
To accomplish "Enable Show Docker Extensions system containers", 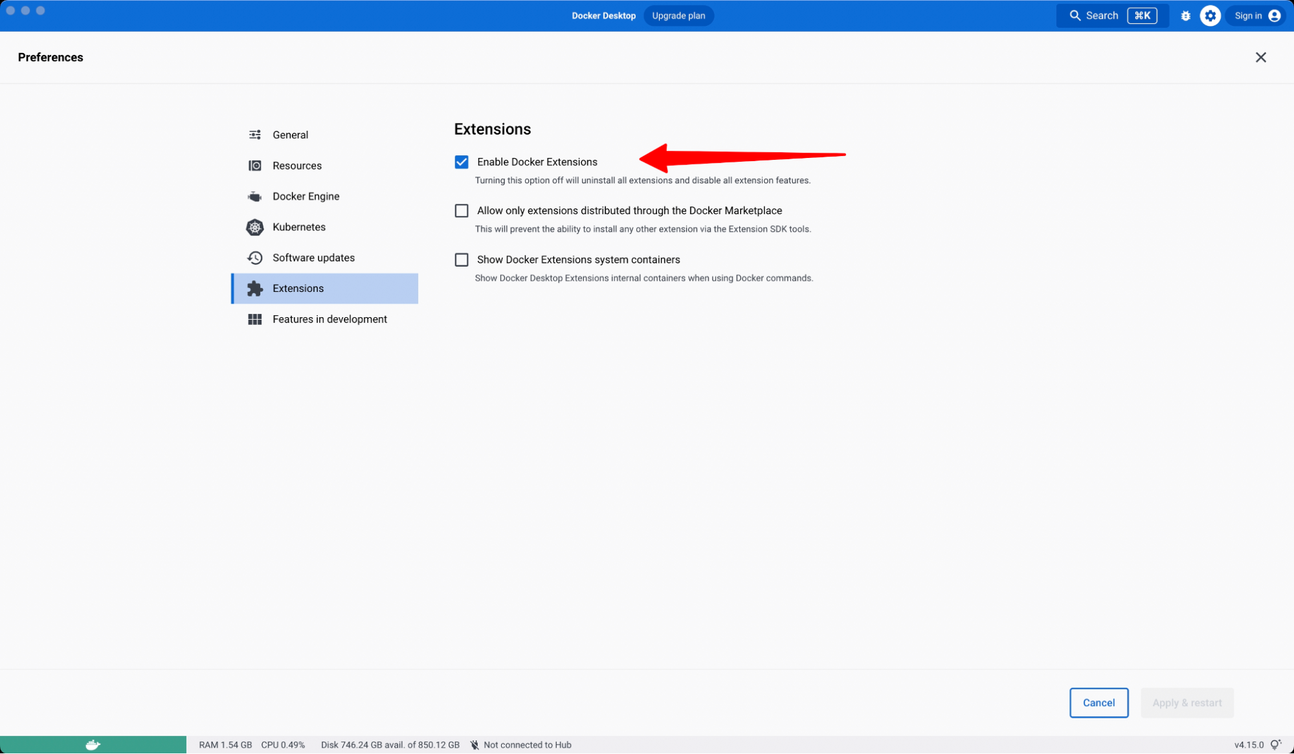I will 462,260.
